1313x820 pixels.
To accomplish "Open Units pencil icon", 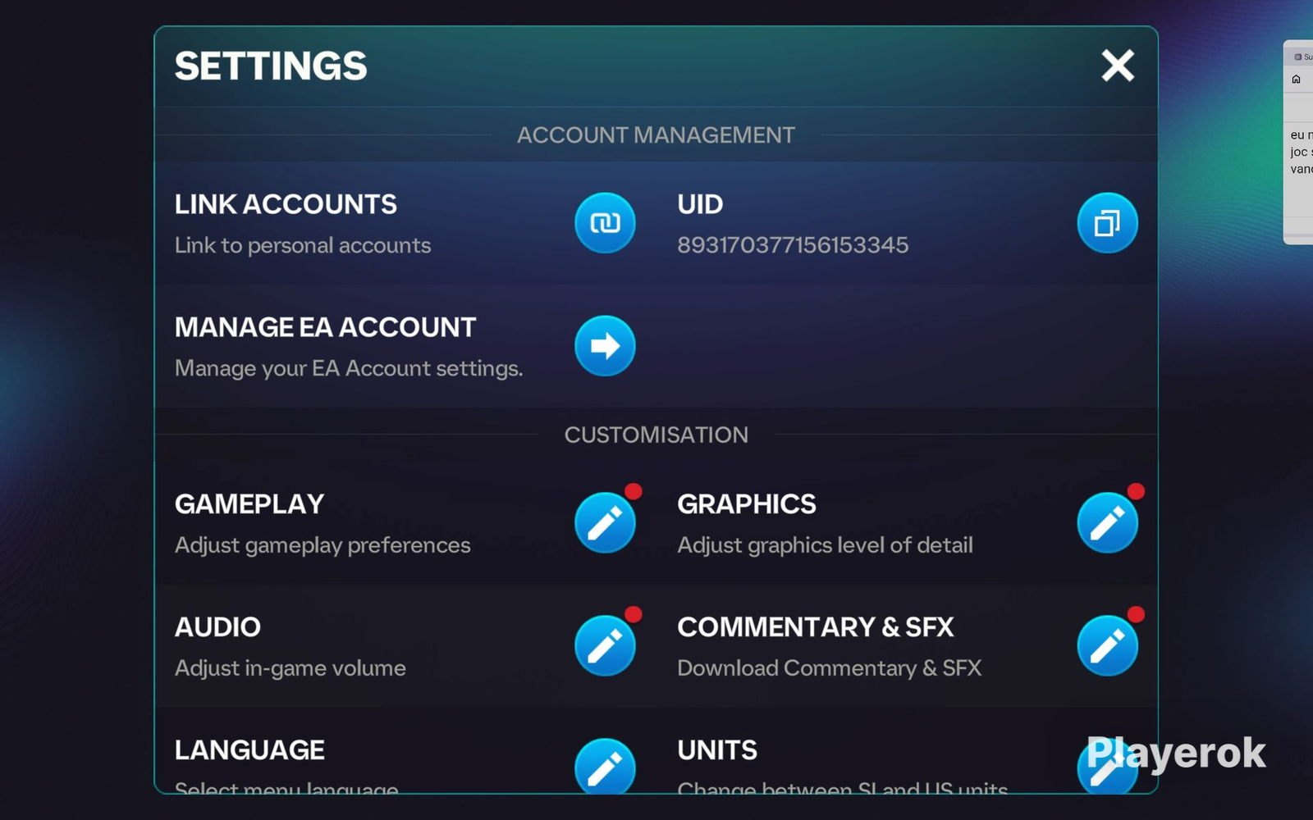I will point(1107,766).
